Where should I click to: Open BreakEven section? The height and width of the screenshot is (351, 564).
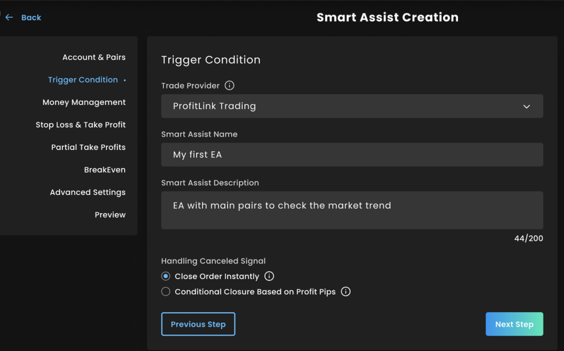click(105, 170)
